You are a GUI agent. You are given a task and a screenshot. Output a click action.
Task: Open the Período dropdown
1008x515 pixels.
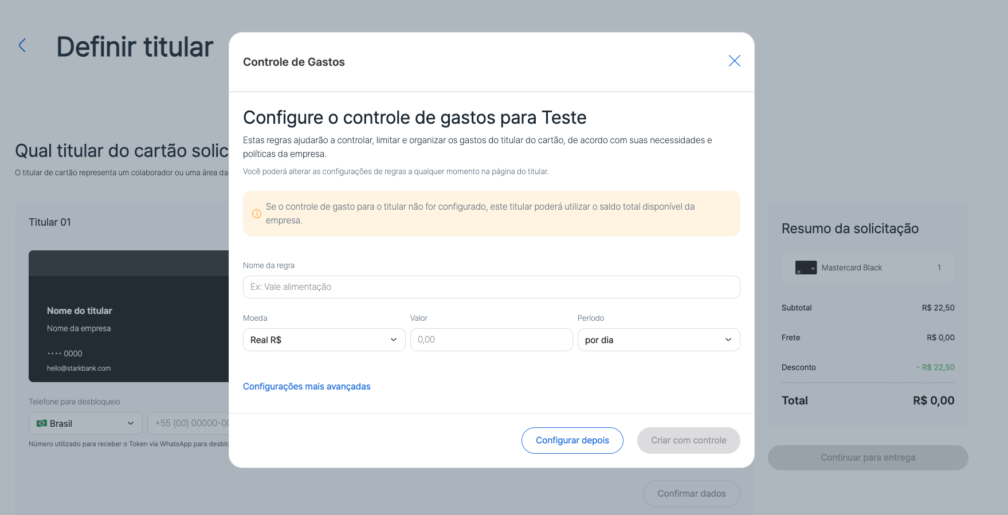pos(658,340)
